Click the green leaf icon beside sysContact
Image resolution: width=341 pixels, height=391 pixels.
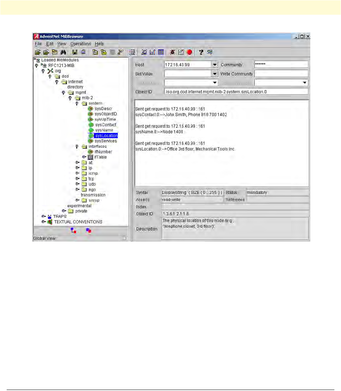point(91,125)
